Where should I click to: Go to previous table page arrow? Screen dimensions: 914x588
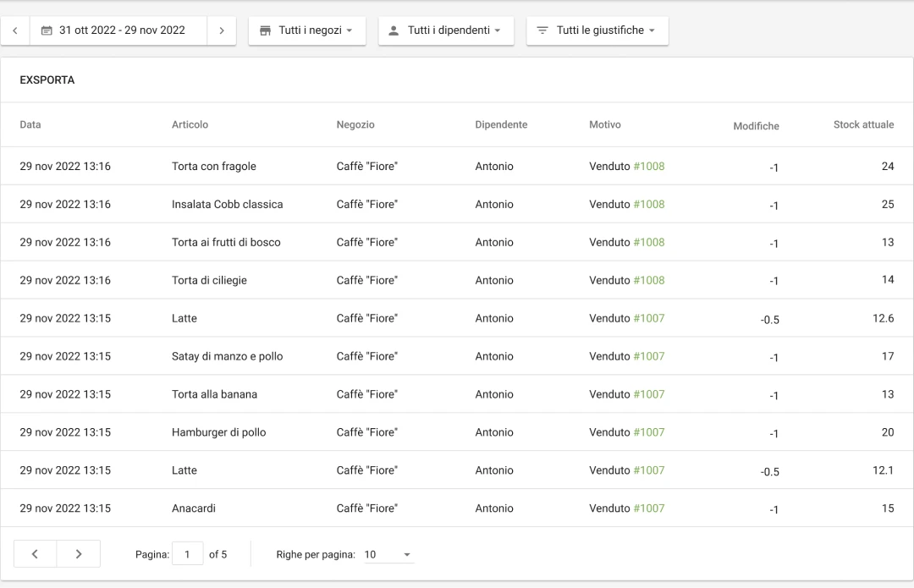point(36,554)
